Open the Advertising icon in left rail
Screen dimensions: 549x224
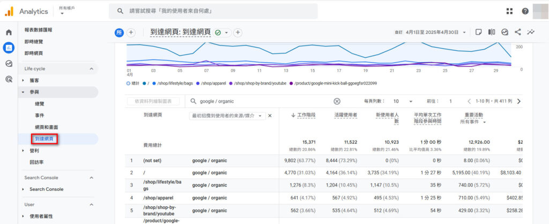point(9,79)
